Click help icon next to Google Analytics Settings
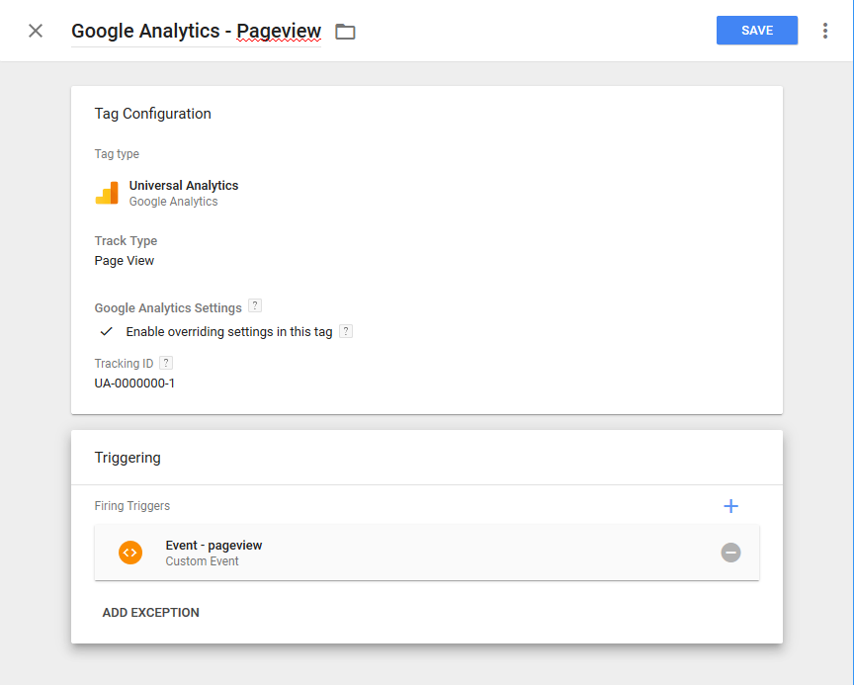The height and width of the screenshot is (685, 854). point(255,306)
